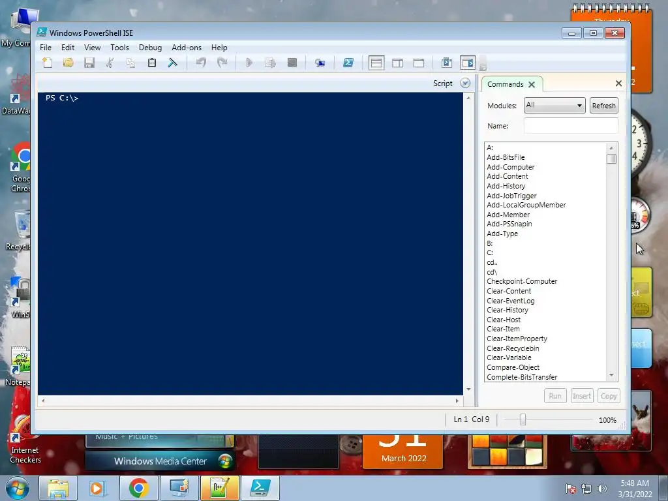This screenshot has width=668, height=501.
Task: Click the Insert button under command list
Action: [581, 396]
